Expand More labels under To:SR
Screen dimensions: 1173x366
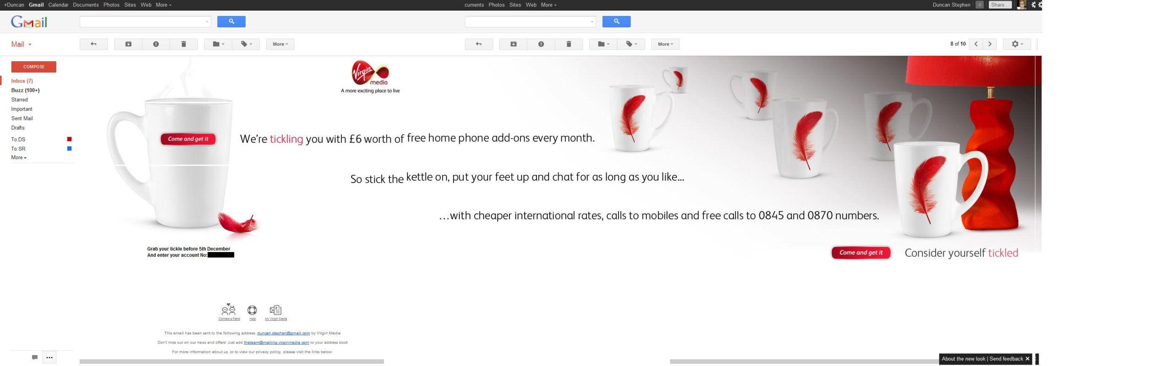pos(19,157)
